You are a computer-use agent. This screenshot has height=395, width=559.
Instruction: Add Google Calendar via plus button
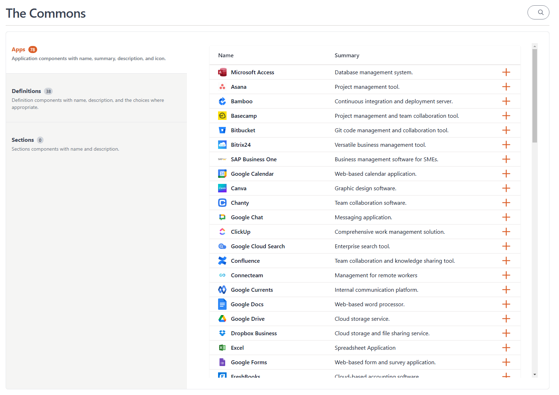coord(506,174)
